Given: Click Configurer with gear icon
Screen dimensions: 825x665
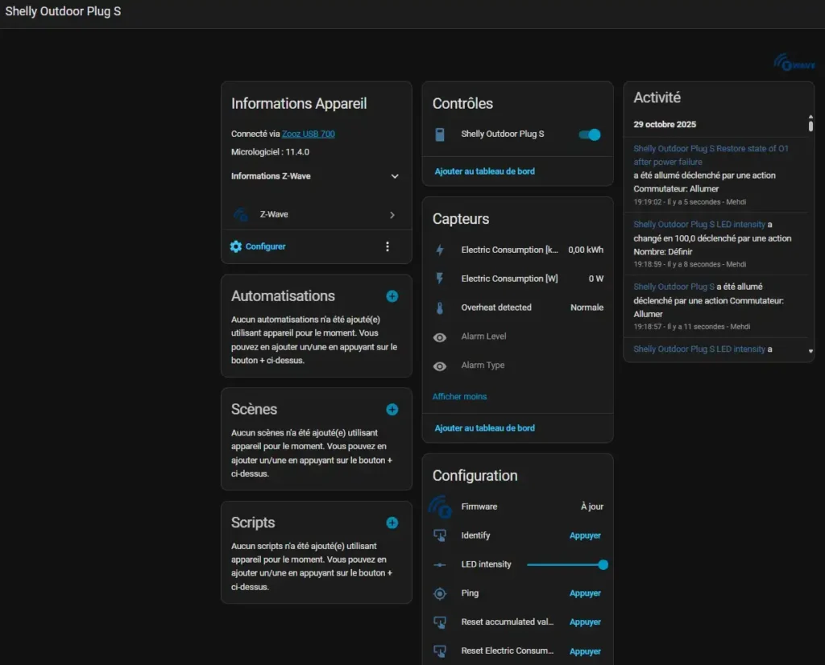Looking at the screenshot, I should (x=258, y=246).
